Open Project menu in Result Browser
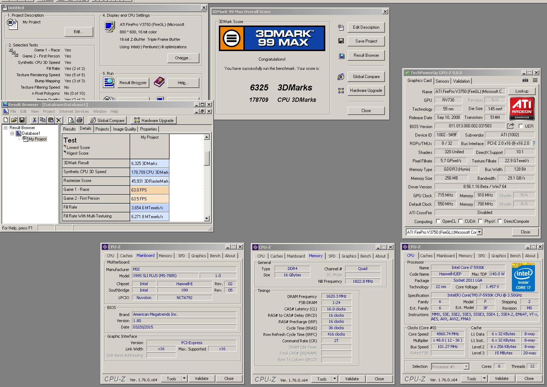This screenshot has width=547, height=387. (49, 111)
